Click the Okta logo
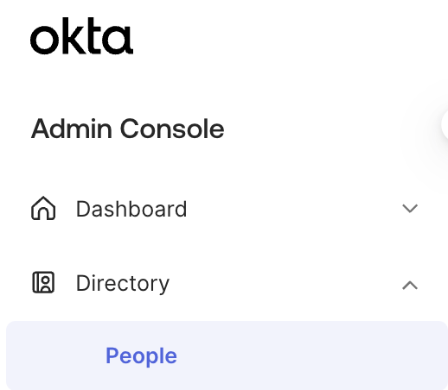 81,36
